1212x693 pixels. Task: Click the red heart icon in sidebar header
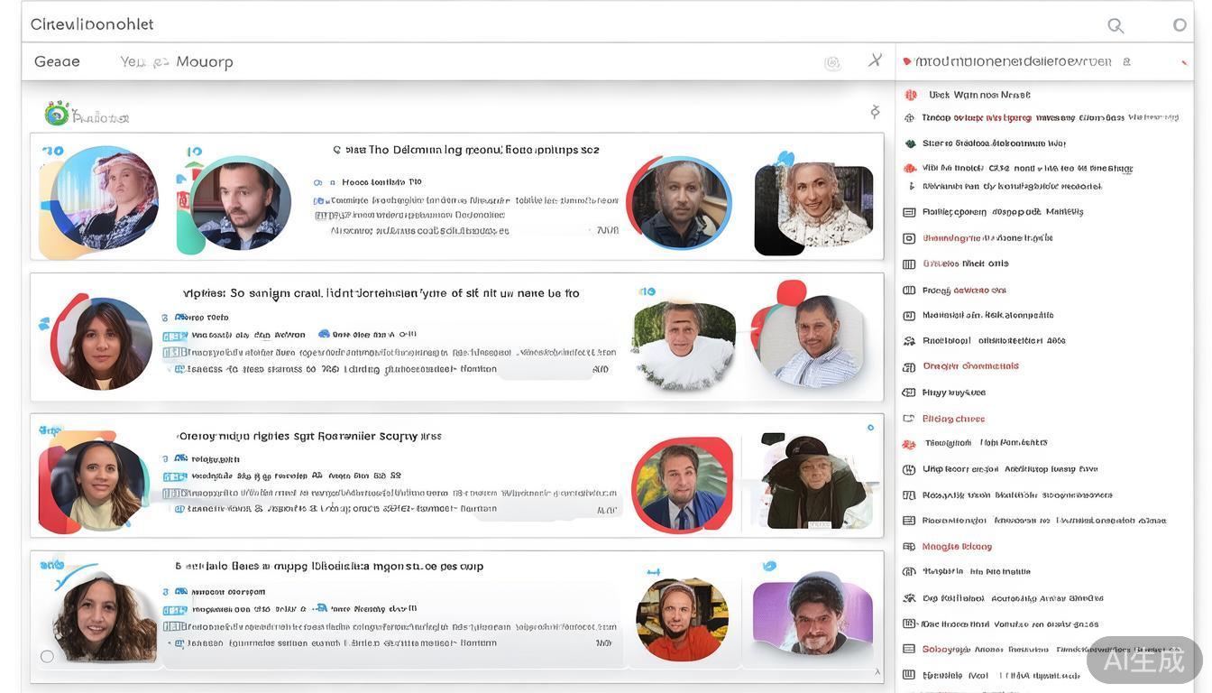tap(907, 61)
